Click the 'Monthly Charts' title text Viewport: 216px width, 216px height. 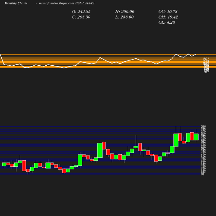(x=16, y=3)
